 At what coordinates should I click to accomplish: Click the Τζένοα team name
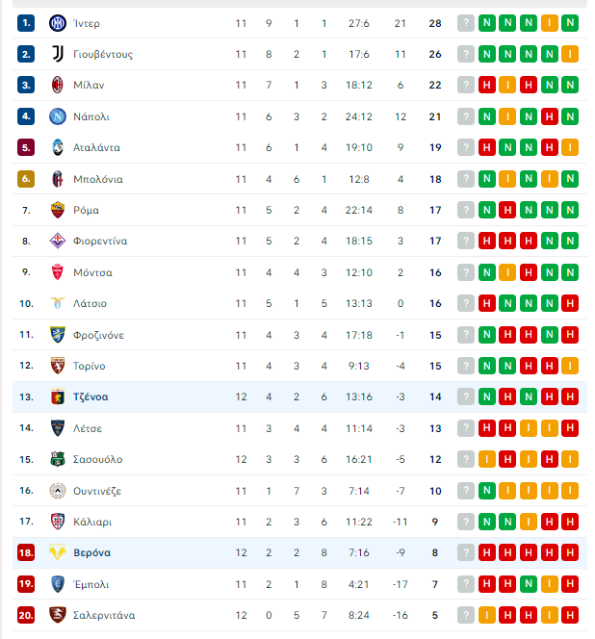91,396
